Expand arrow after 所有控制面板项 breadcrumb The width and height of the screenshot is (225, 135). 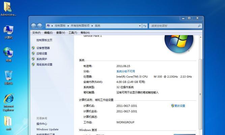point(92,26)
